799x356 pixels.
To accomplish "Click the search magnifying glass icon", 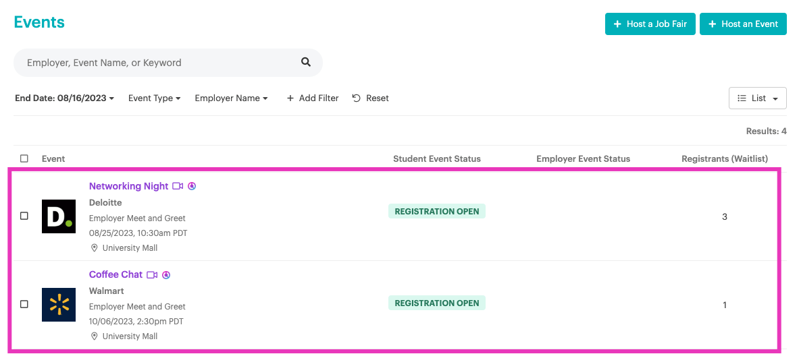I will 306,62.
